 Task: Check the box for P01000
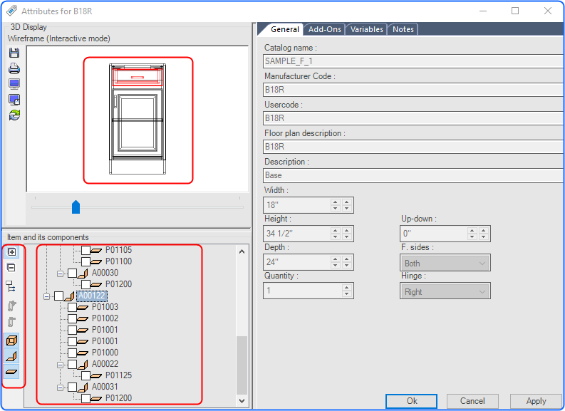73,353
